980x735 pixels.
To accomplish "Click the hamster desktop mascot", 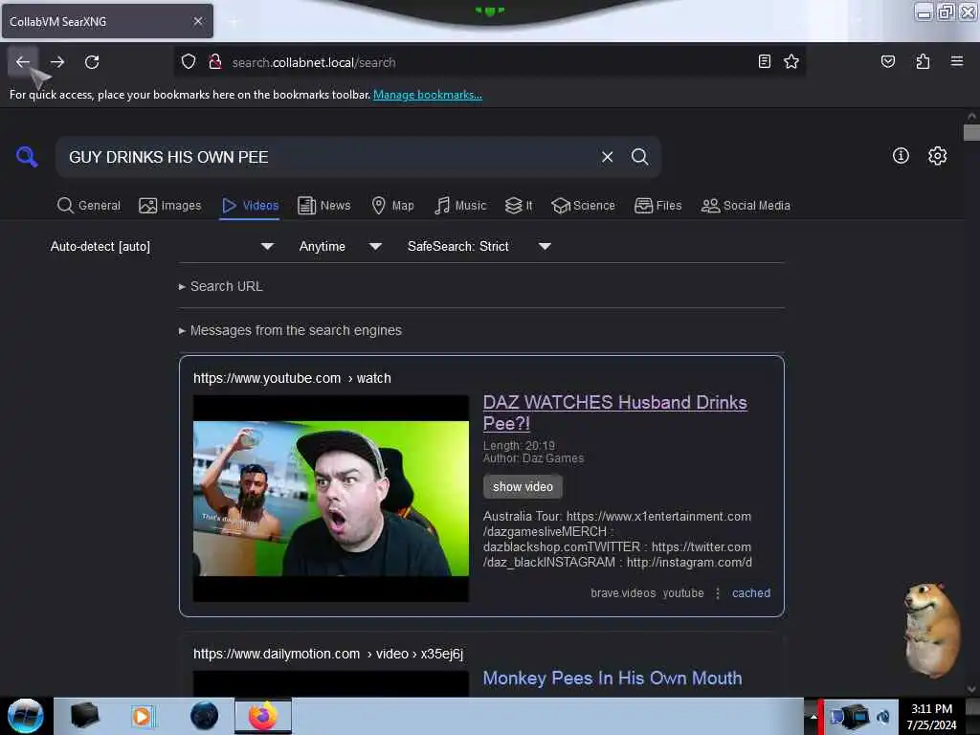I will (930, 630).
